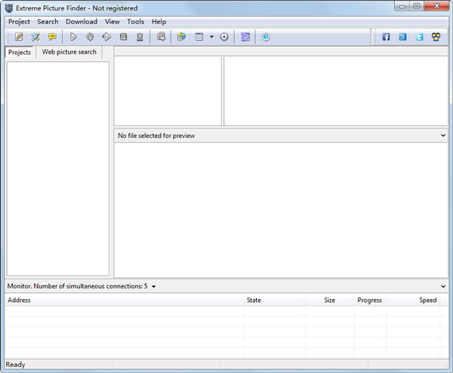The image size is (453, 373).
Task: Open simultaneous connections number dropdown
Action: [x=154, y=287]
